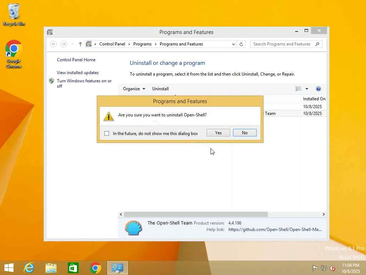
Task: Click the Control Panel taskbar button
Action: (117, 268)
